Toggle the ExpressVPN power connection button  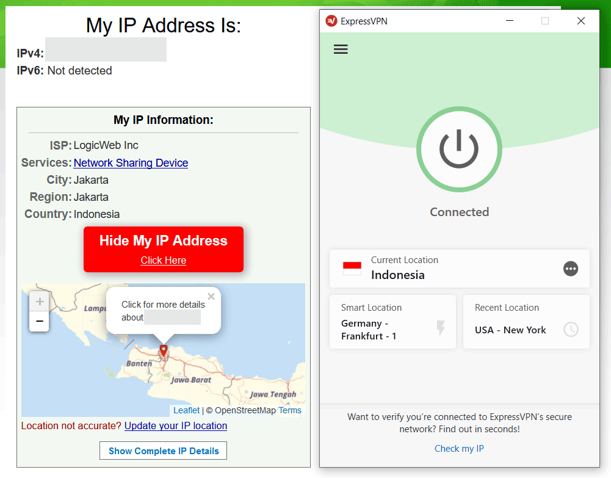459,149
